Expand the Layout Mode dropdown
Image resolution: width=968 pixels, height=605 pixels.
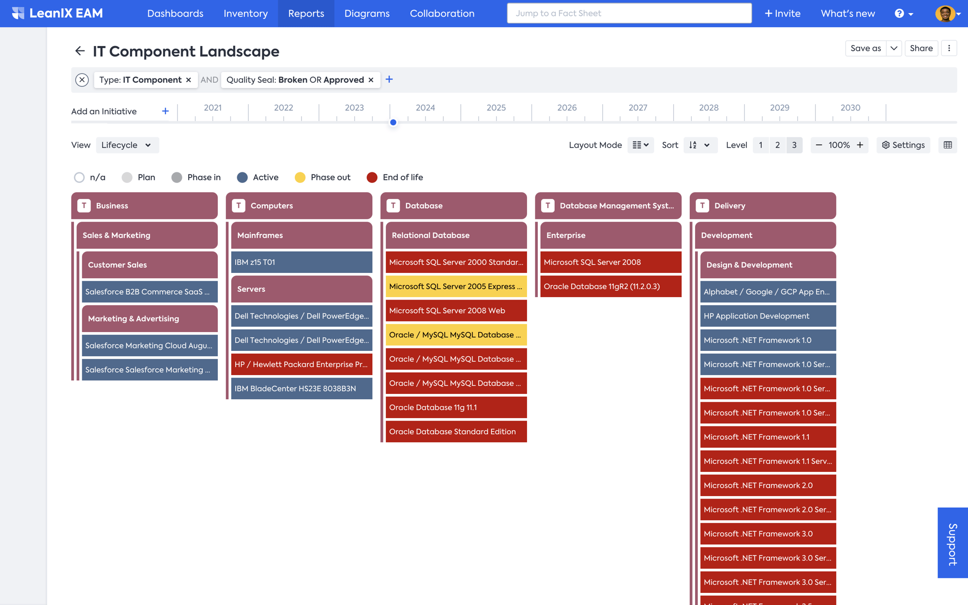coord(640,145)
